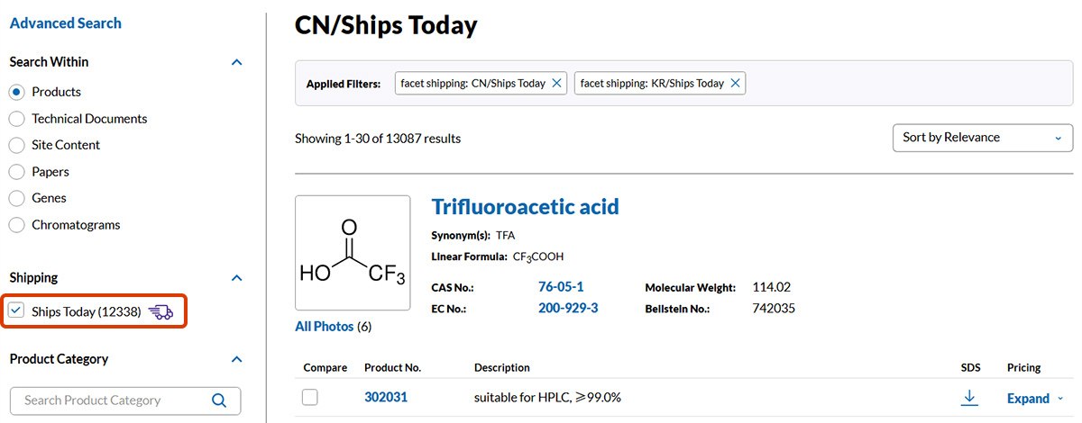Remove the KR/Ships Today filter chip
Image resolution: width=1082 pixels, height=423 pixels.
click(x=736, y=83)
